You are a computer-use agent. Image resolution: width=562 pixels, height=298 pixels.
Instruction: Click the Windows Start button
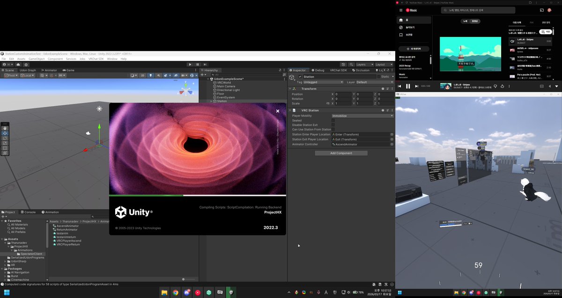(7, 292)
